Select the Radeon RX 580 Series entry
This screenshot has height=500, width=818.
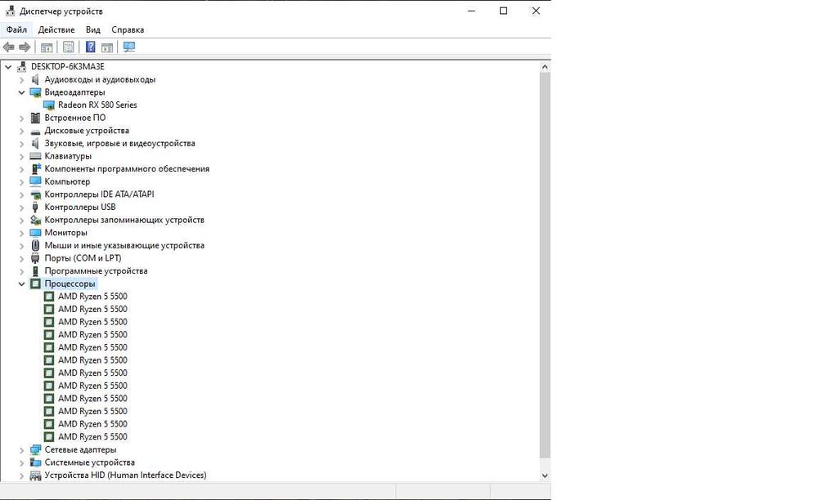97,105
